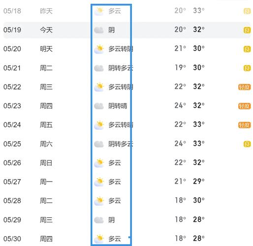Click the sun-cloud icon for 05/28
Screen dimensions: 253x246
(x=99, y=201)
